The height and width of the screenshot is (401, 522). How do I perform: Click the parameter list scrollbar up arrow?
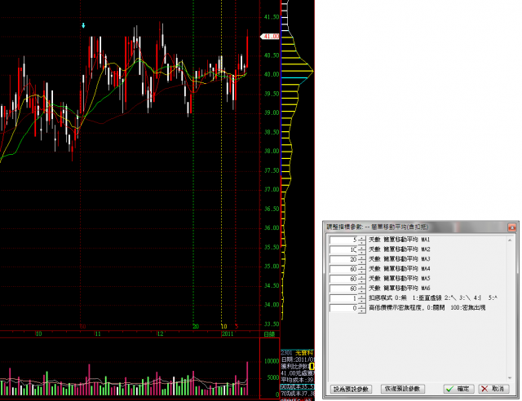pyautogui.click(x=510, y=240)
